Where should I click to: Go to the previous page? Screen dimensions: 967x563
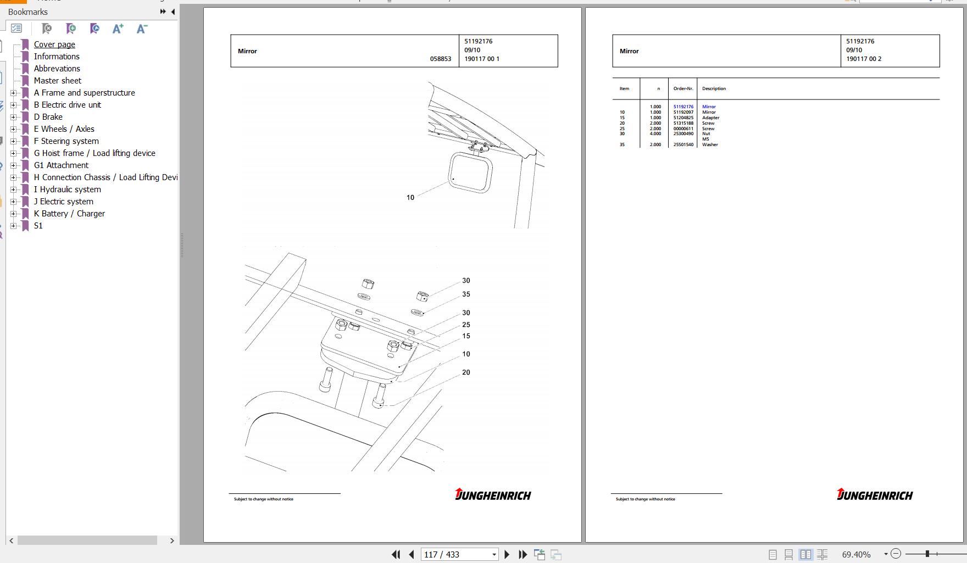coord(411,554)
